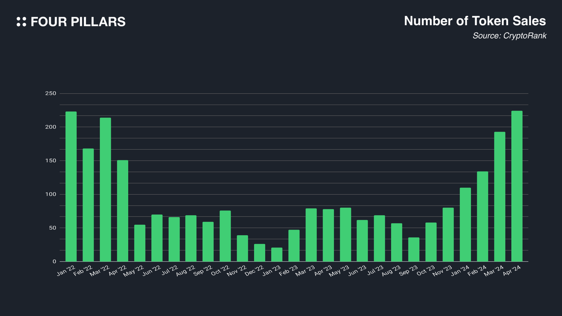Click the 250 y-axis label

[51, 94]
